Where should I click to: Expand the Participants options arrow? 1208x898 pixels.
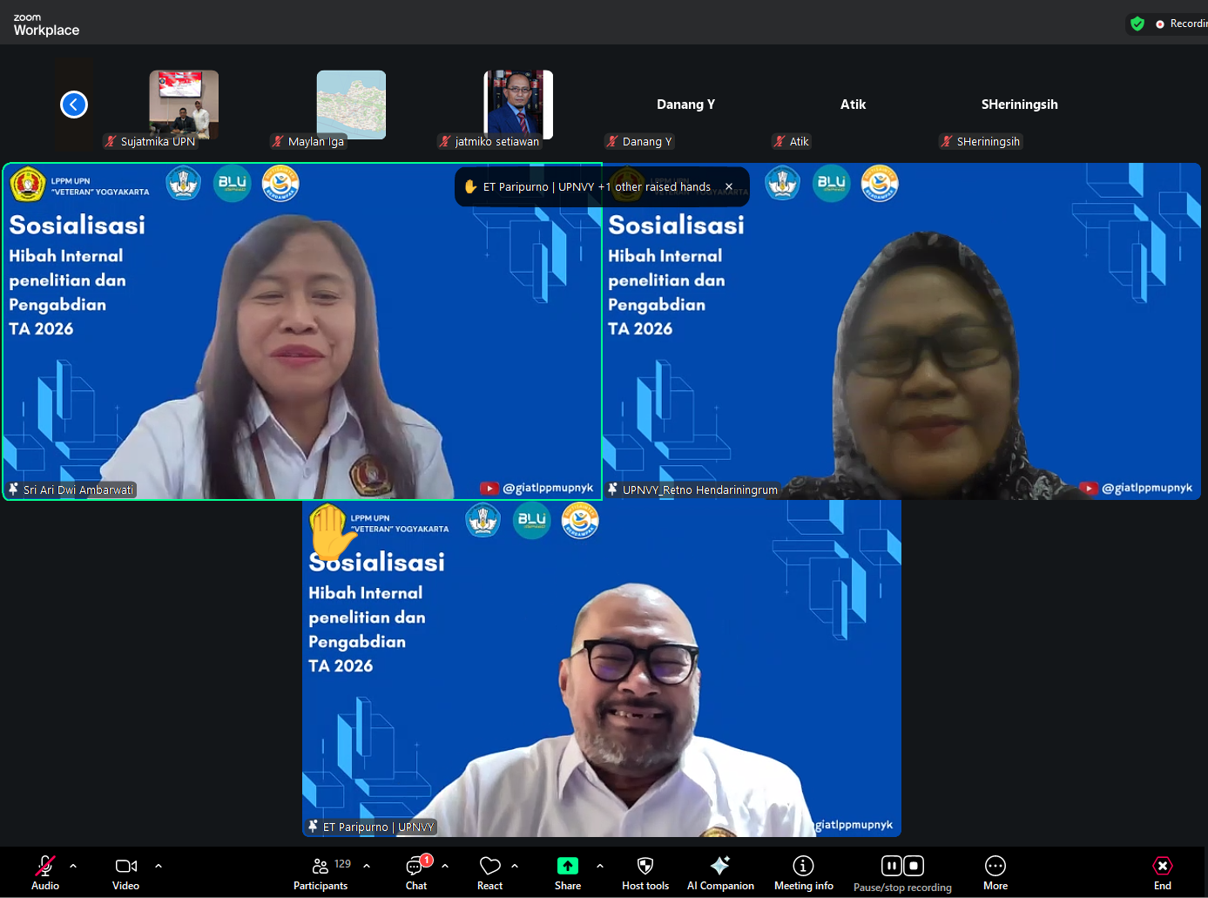pos(367,866)
